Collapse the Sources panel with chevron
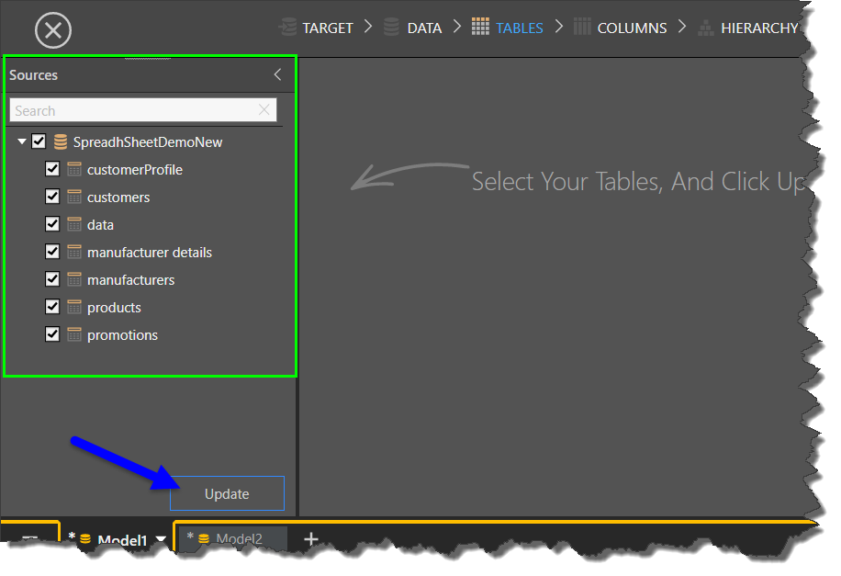 277,75
